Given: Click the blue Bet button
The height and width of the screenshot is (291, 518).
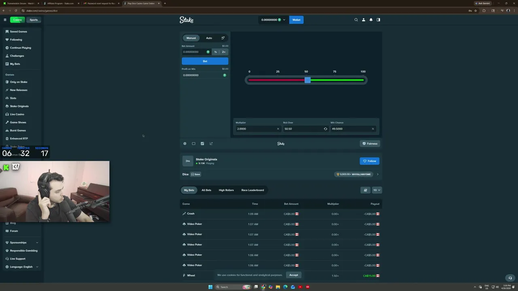Looking at the screenshot, I should click(x=205, y=61).
